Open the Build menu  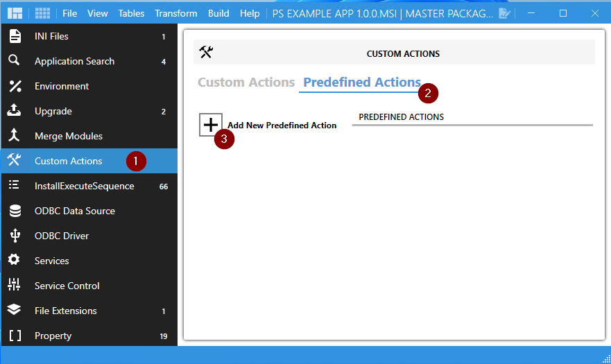pos(218,13)
